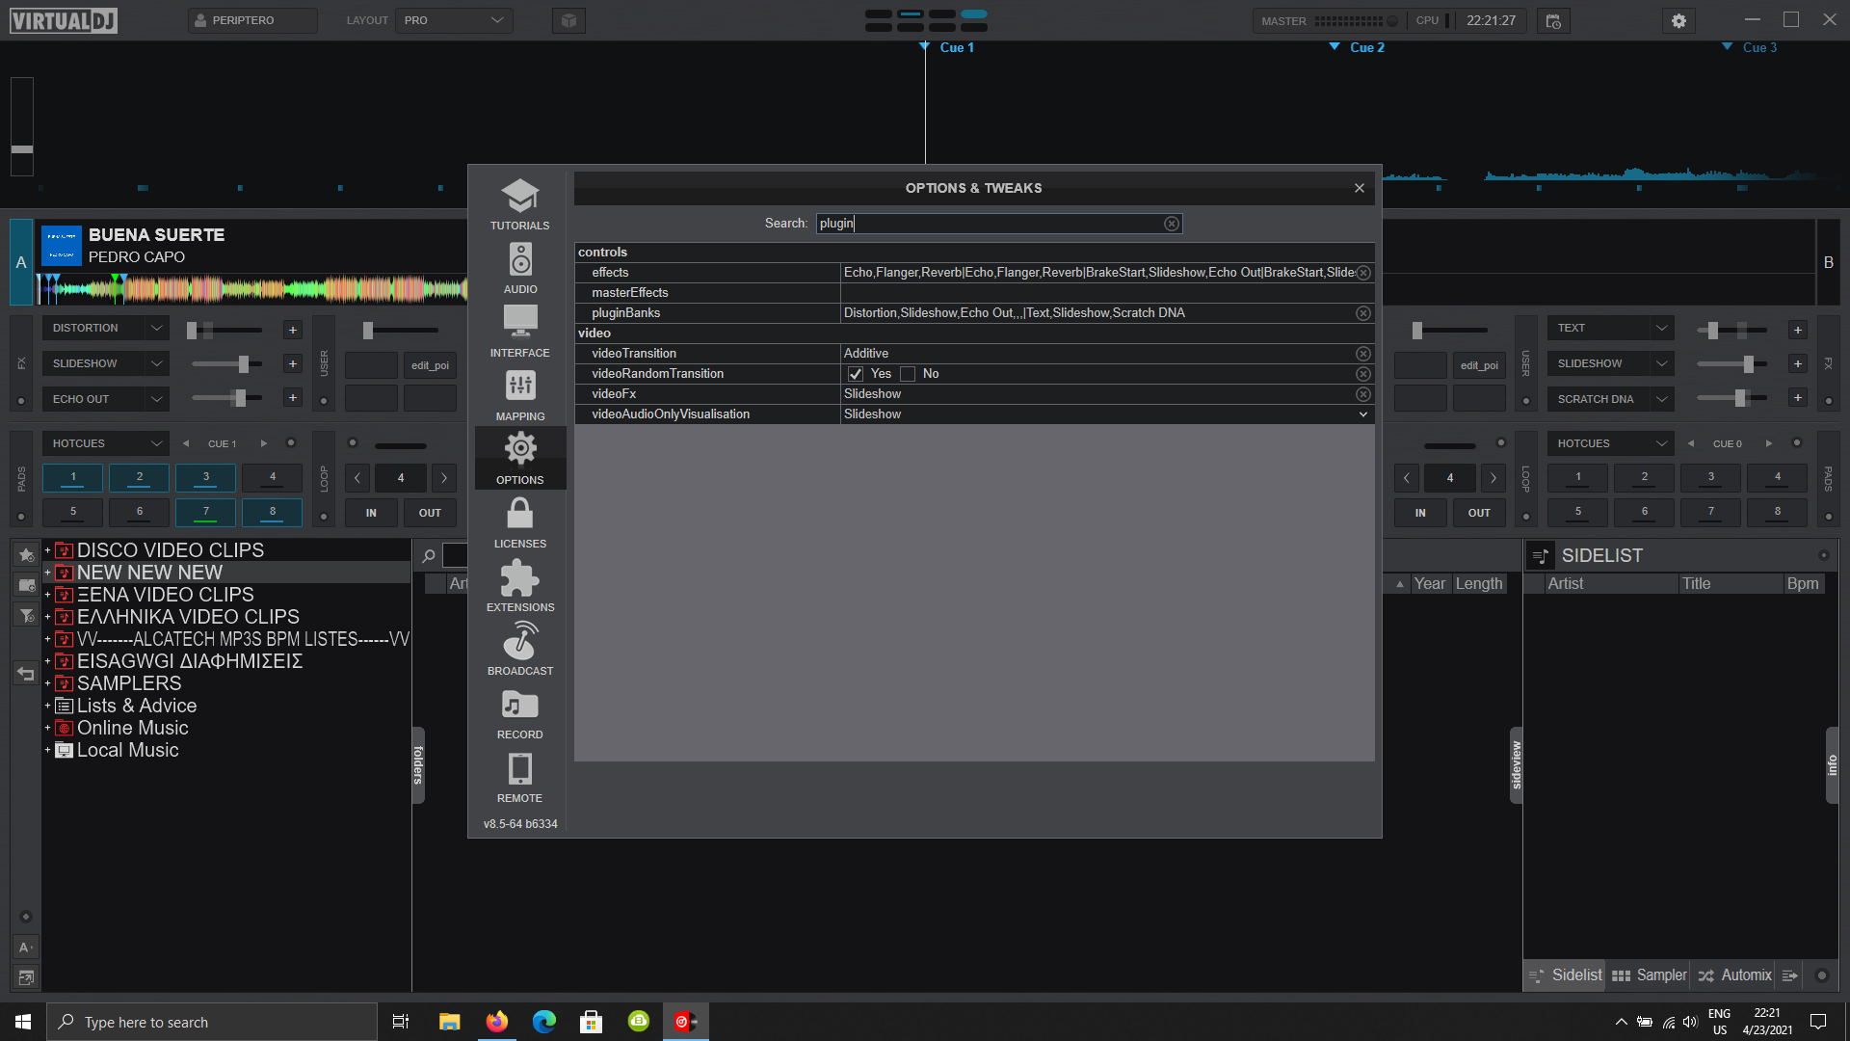Open the favorites star folder icon in browser sidebar
The width and height of the screenshot is (1850, 1041).
pyautogui.click(x=26, y=554)
